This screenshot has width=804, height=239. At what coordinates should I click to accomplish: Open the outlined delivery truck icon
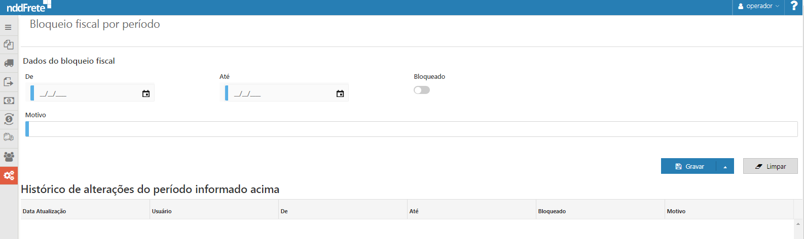click(x=9, y=137)
